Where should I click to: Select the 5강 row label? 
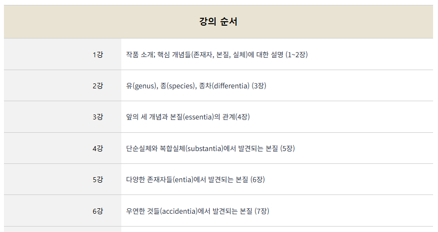coord(97,180)
